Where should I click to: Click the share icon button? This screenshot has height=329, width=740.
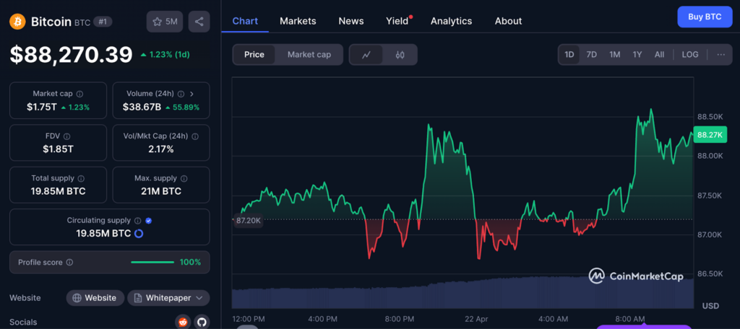pos(199,22)
